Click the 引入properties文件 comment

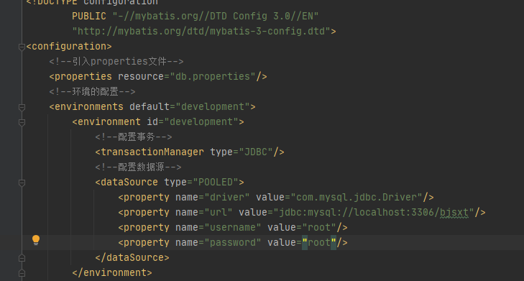pos(116,62)
